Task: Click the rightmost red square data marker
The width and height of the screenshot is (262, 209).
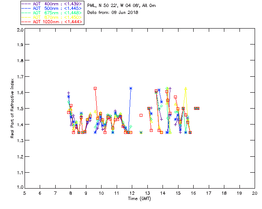Action: [198, 108]
